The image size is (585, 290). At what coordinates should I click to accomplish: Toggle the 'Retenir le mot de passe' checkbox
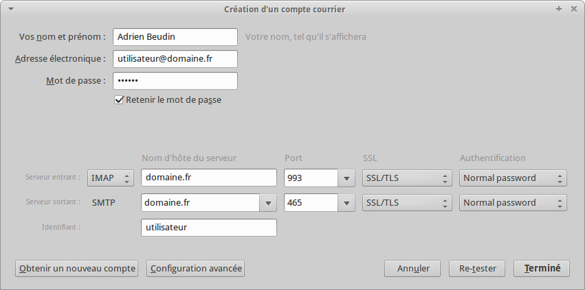point(119,100)
